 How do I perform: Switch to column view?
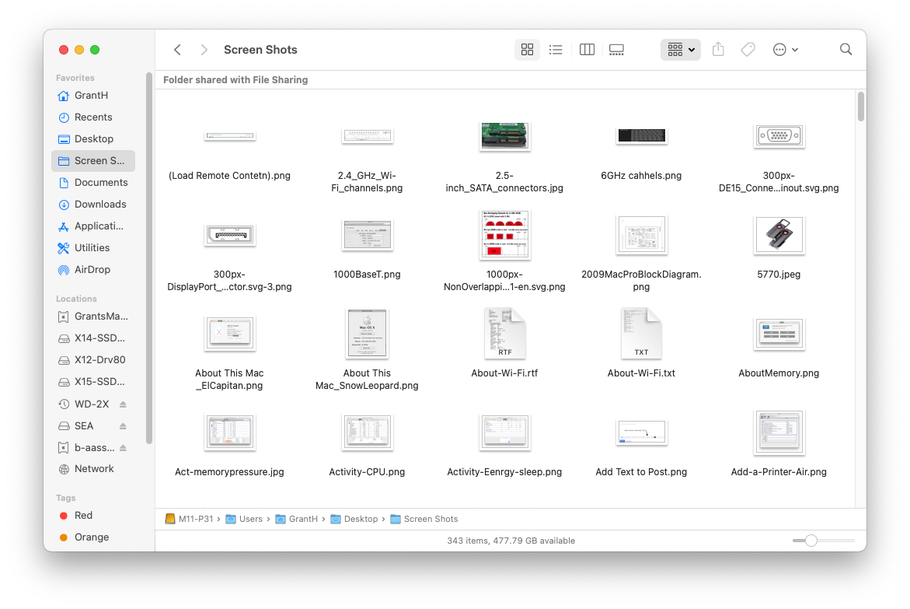(x=587, y=50)
